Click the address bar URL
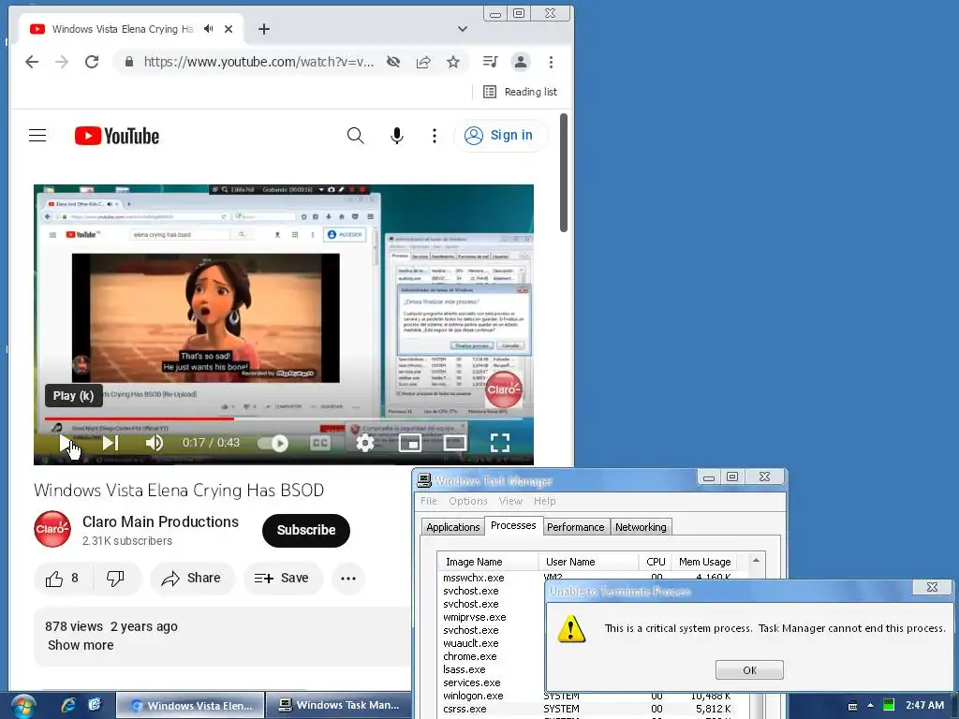The height and width of the screenshot is (719, 959). click(258, 62)
